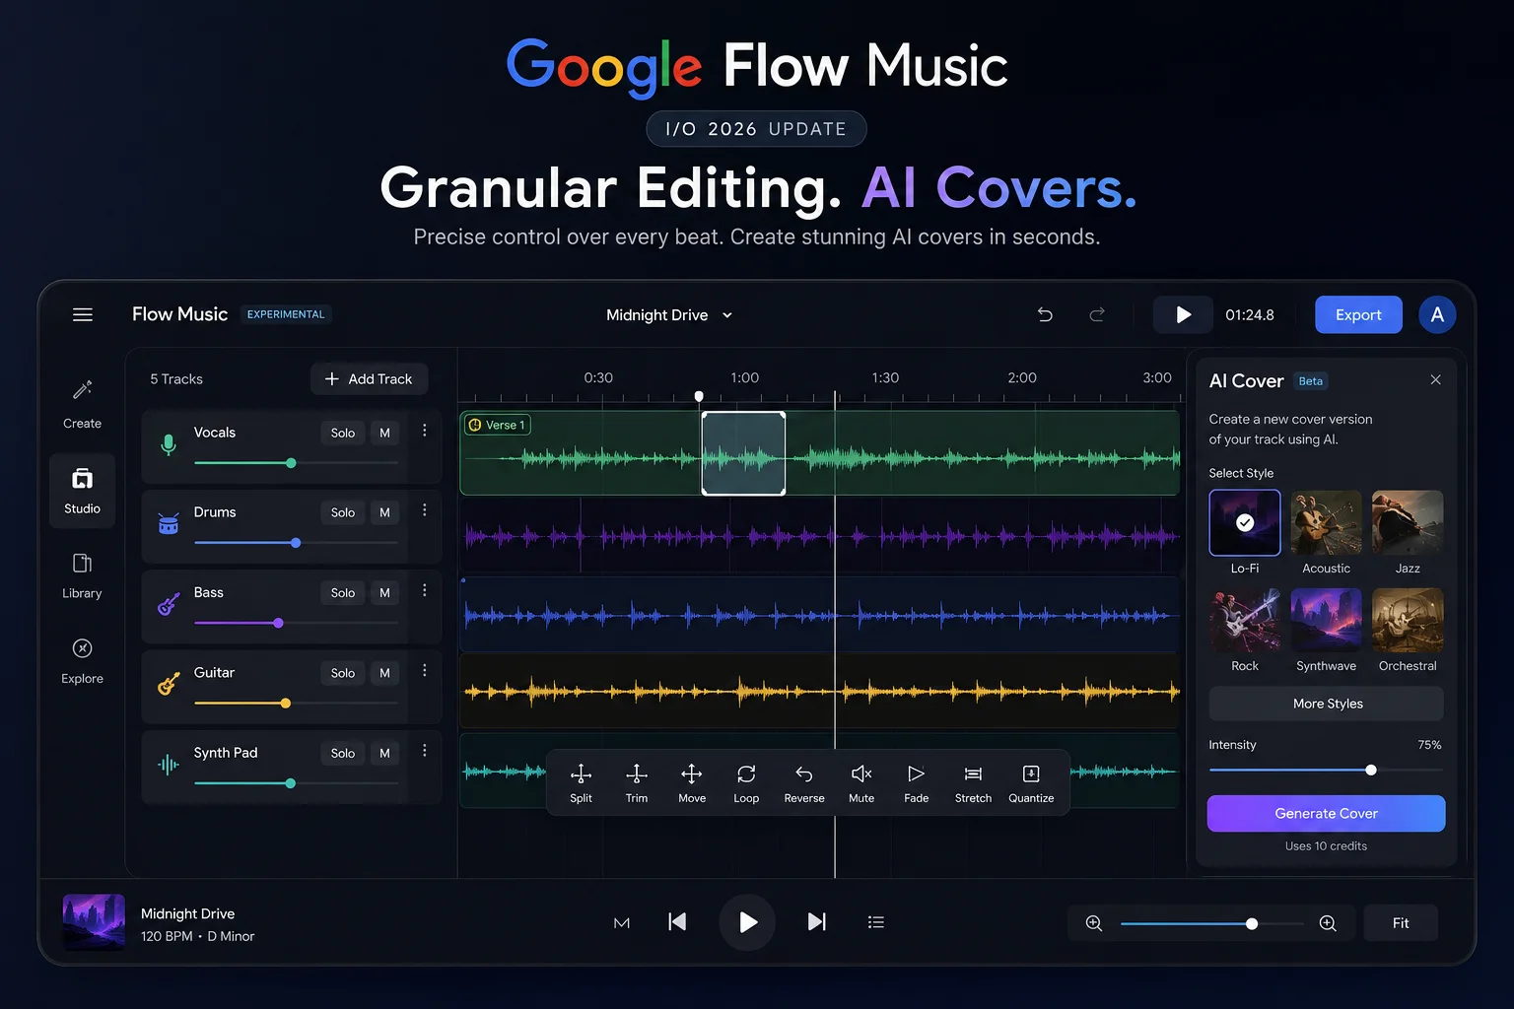This screenshot has height=1009, width=1514.
Task: Click the zoom in magnifier
Action: (x=1328, y=923)
